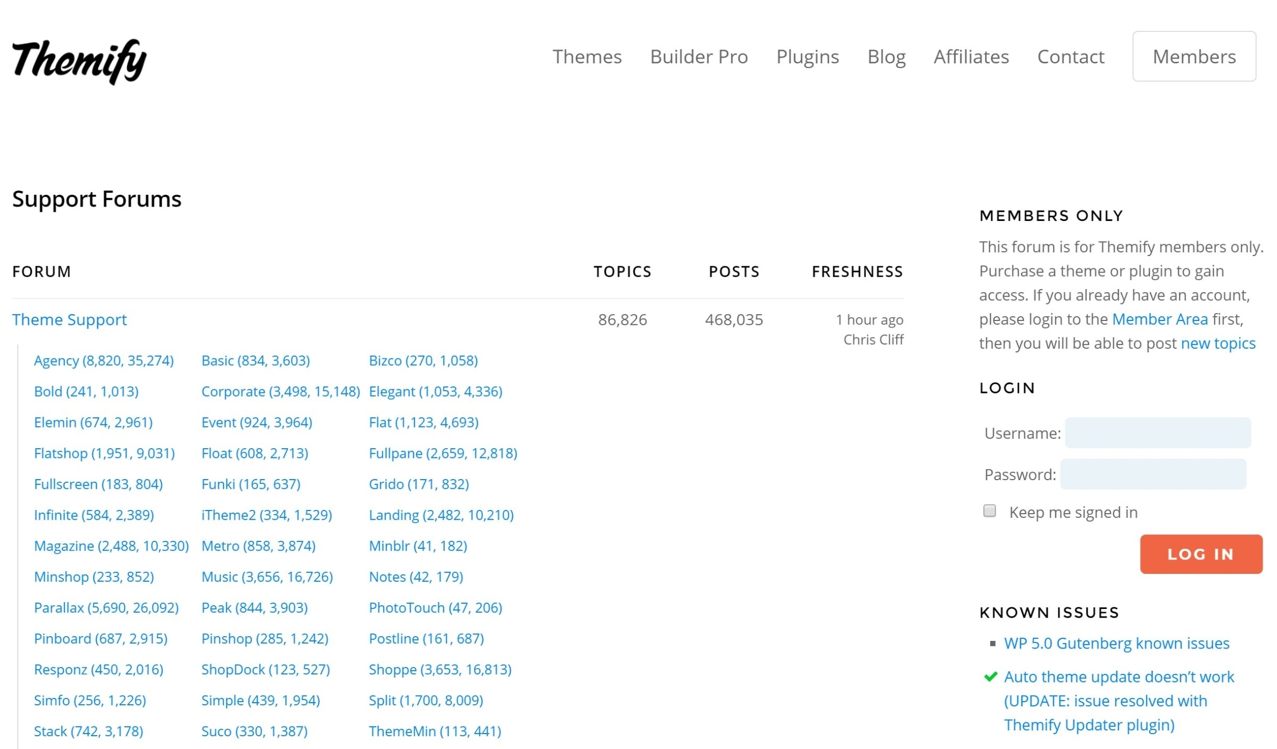Click the Contact navigation icon
Image resolution: width=1277 pixels, height=749 pixels.
pos(1070,56)
